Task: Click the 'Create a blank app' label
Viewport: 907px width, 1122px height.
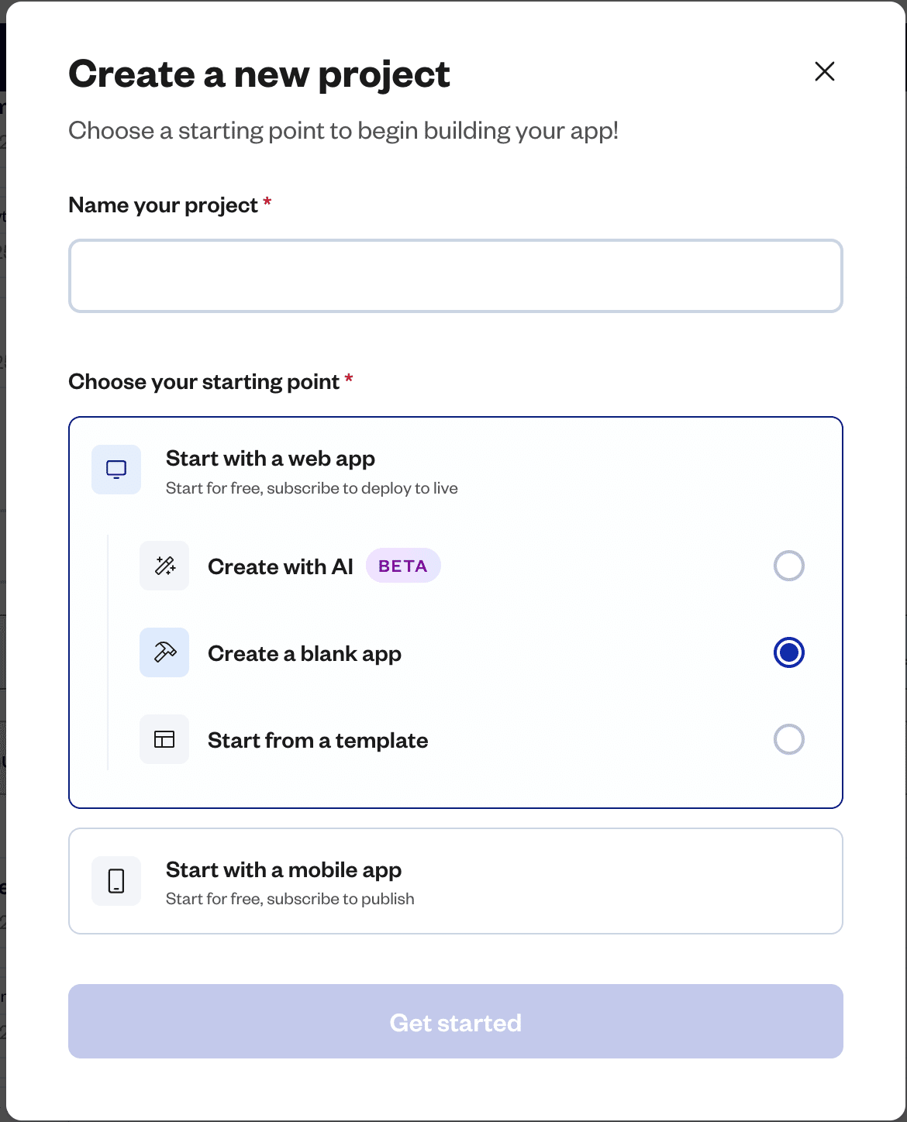Action: coord(304,652)
